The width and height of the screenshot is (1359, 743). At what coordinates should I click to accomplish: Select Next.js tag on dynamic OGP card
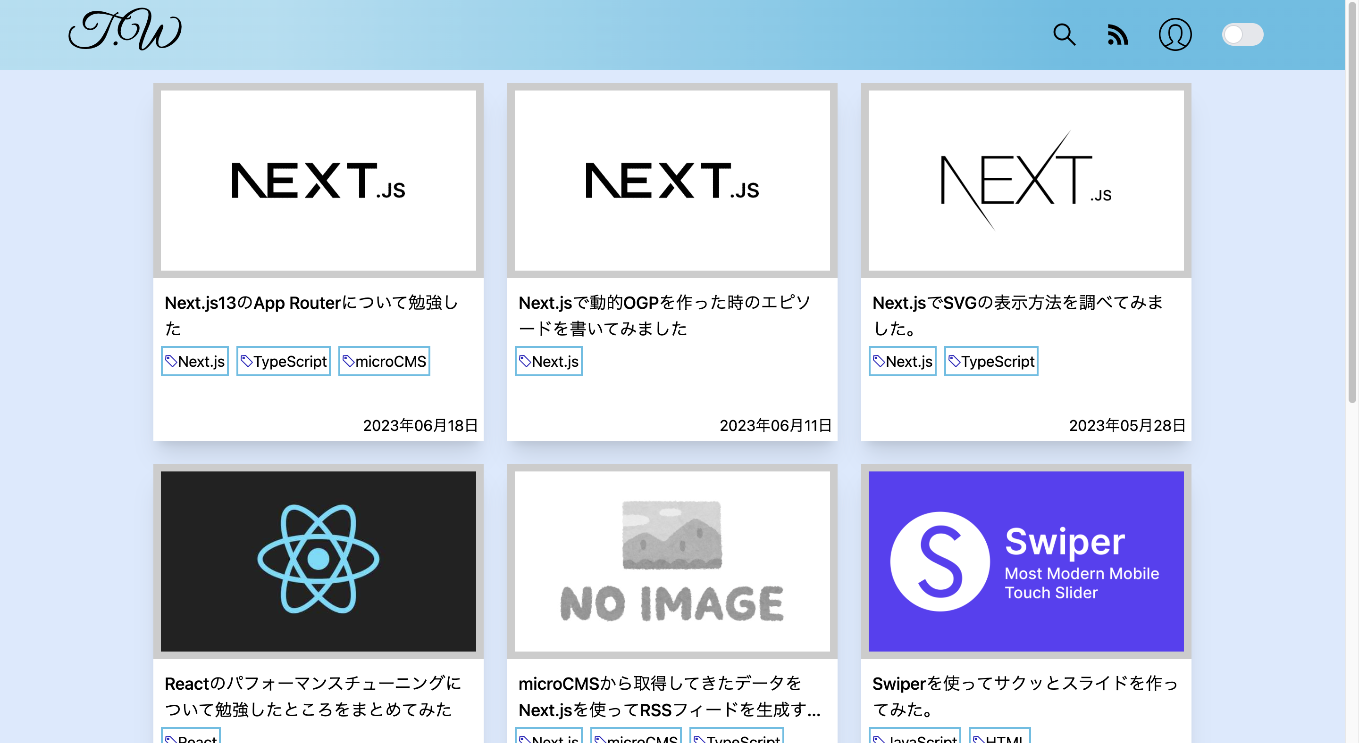[549, 361]
